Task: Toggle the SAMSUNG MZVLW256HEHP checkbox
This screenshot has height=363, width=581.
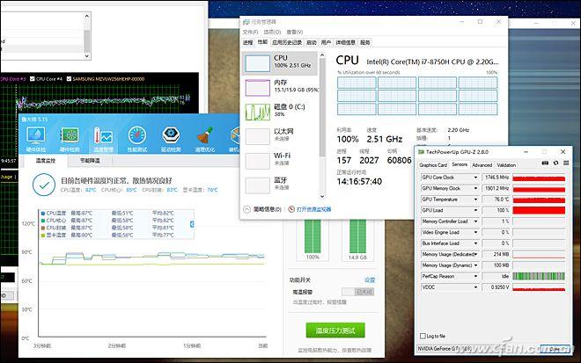Action: (x=69, y=79)
